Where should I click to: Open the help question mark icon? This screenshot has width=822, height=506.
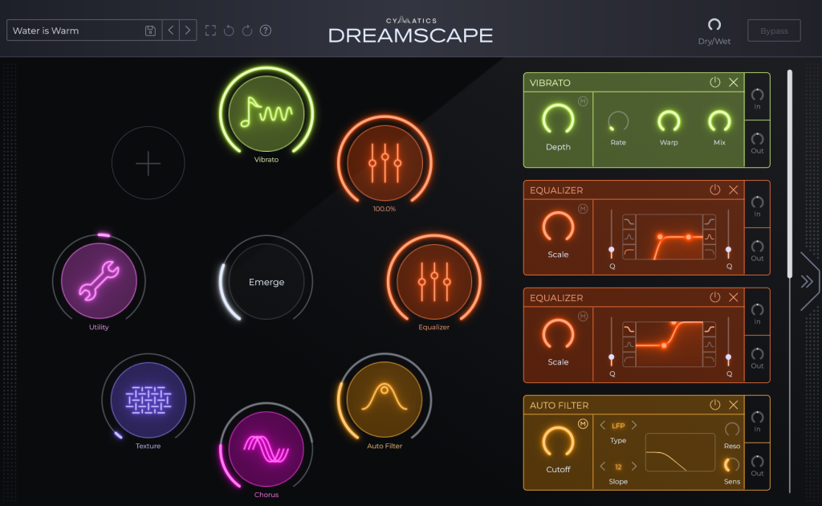click(x=265, y=30)
